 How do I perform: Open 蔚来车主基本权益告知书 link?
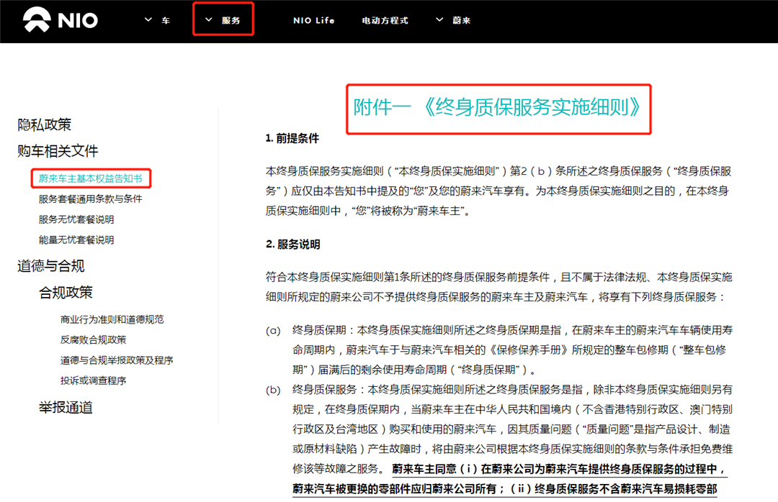[x=90, y=178]
